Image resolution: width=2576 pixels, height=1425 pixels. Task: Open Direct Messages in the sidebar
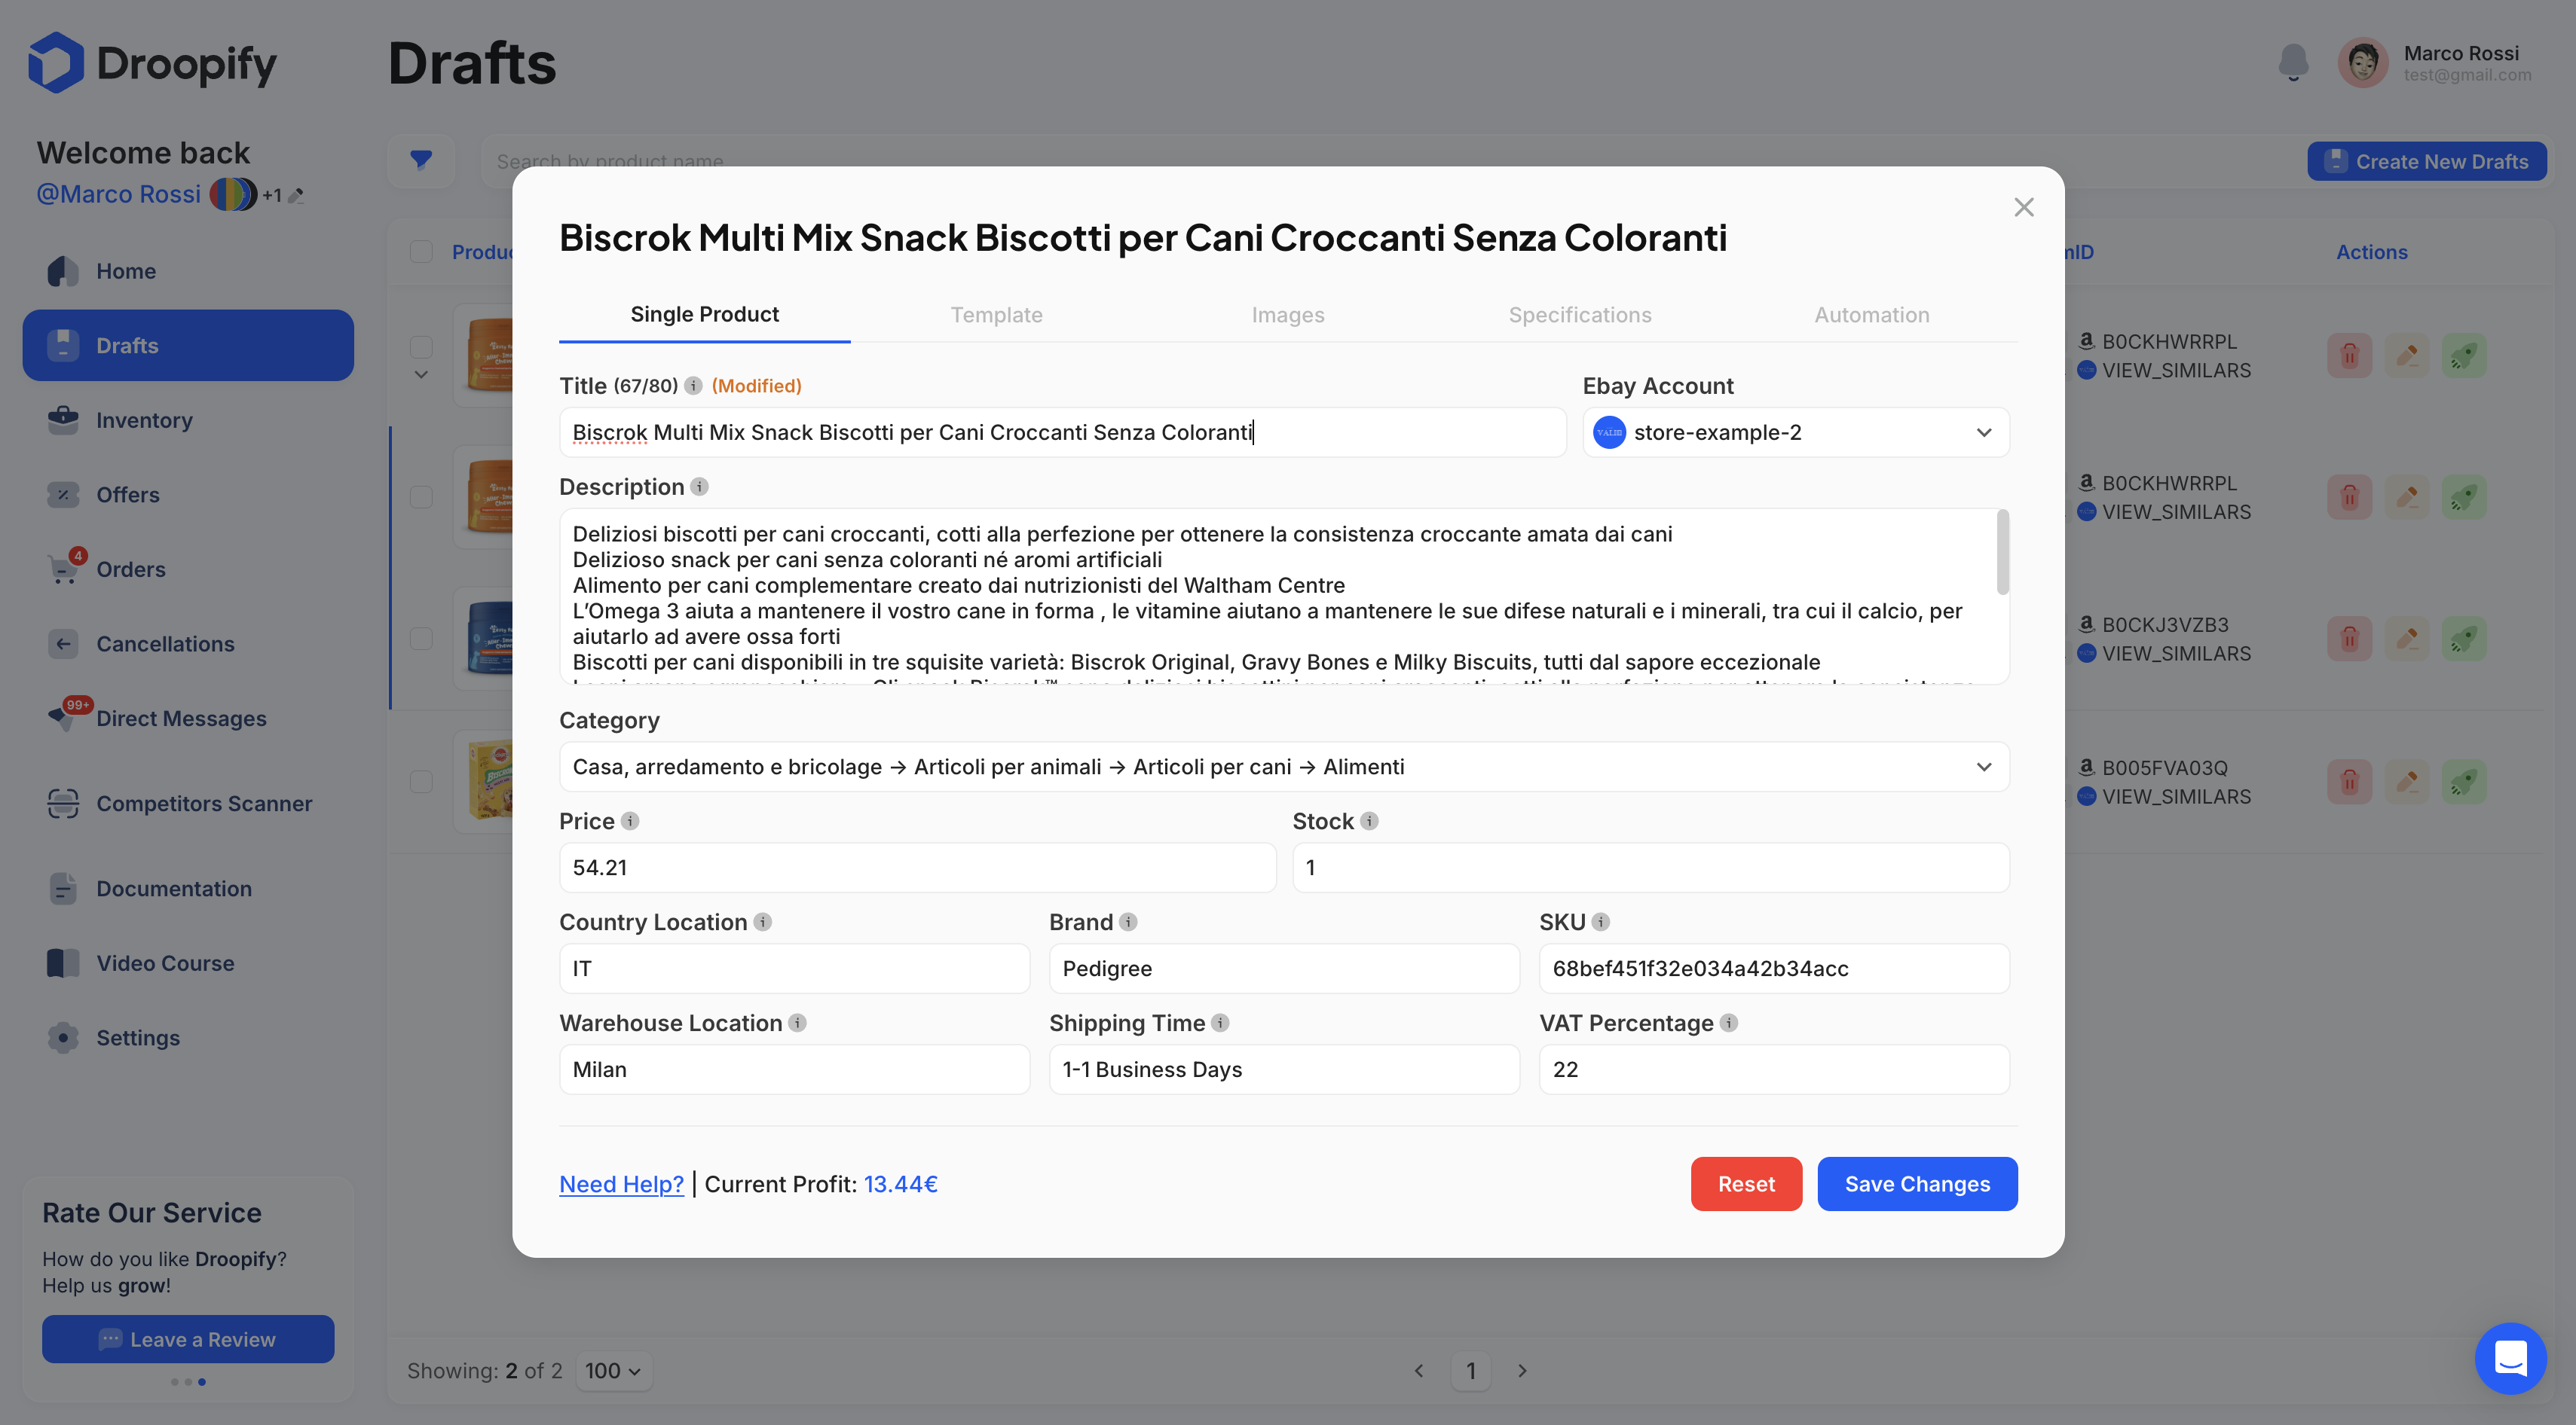point(188,719)
